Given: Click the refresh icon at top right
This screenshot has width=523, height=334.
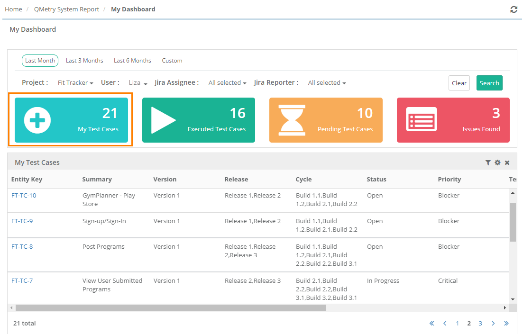Looking at the screenshot, I should [514, 9].
